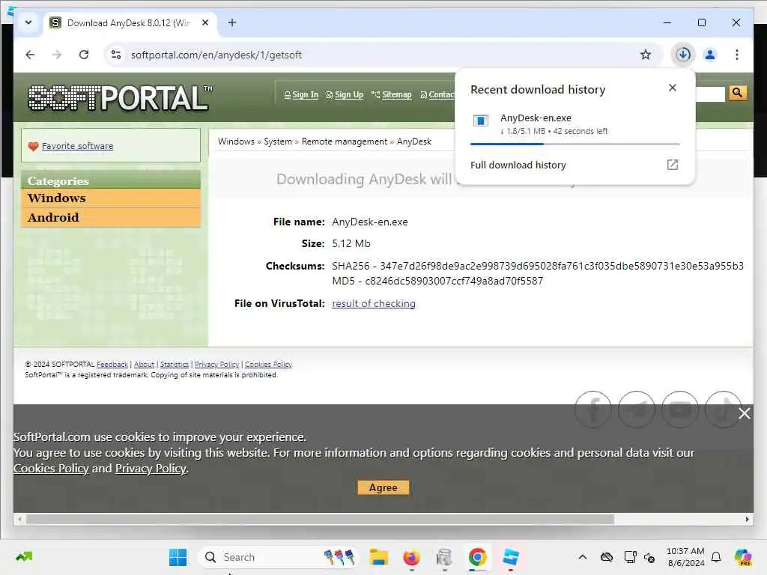Select the Windows category
The height and width of the screenshot is (575, 767).
click(111, 198)
